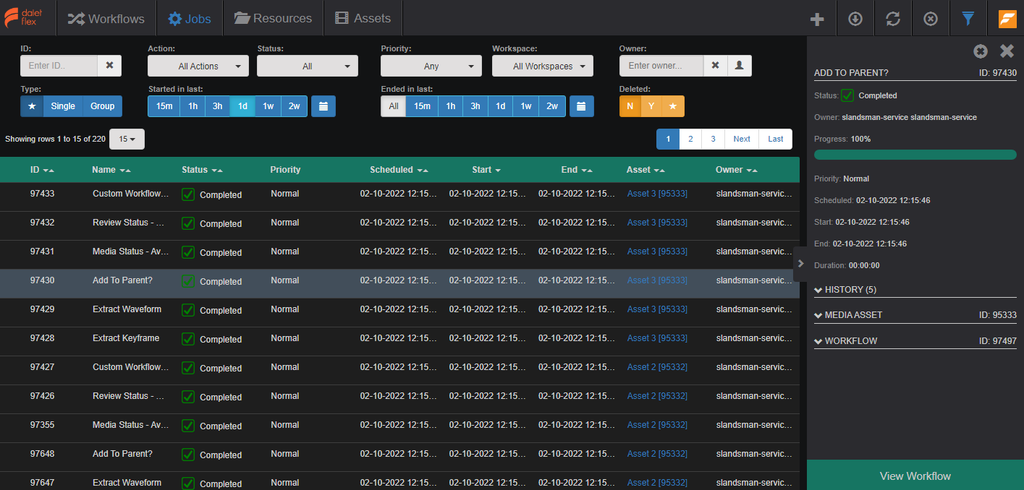Sort table by Owner column
The height and width of the screenshot is (490, 1024).
click(x=737, y=170)
